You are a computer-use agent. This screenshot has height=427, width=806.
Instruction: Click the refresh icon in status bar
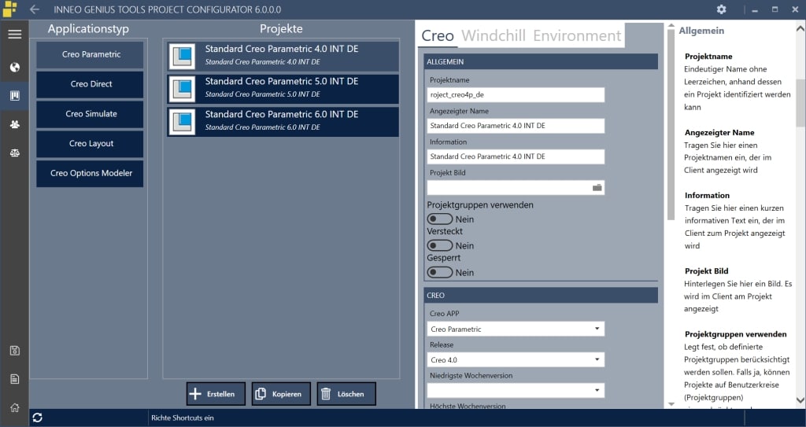click(37, 418)
